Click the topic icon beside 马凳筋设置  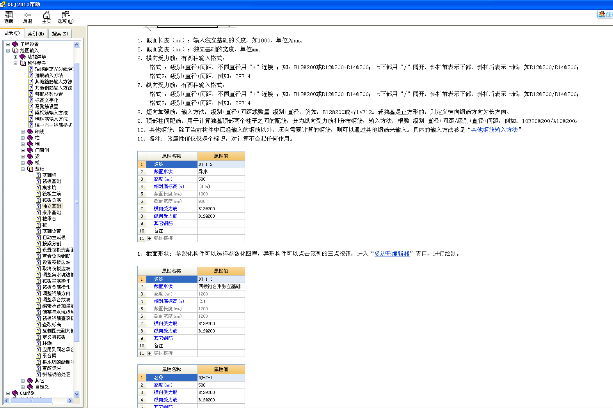(31, 107)
